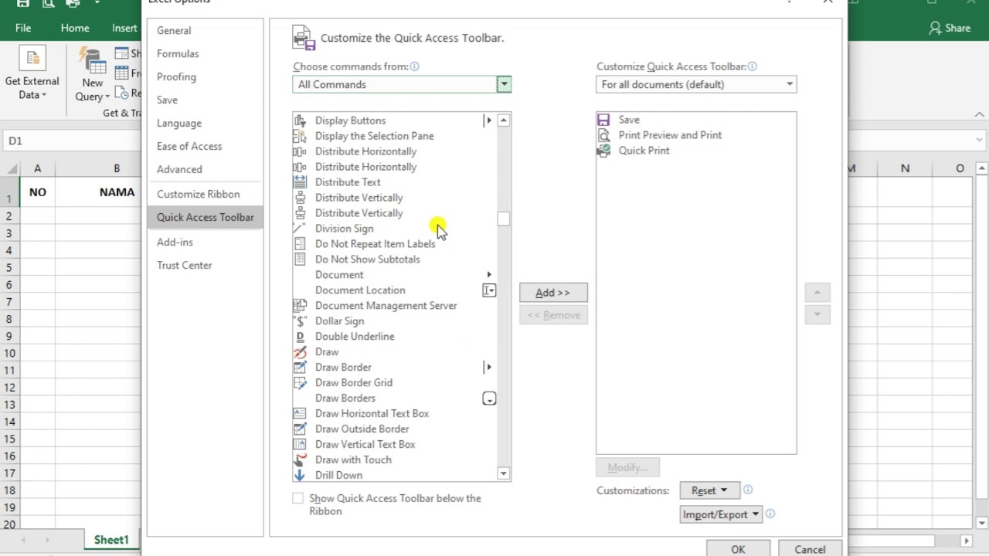The image size is (989, 556).
Task: Open the Home ribbon tab
Action: pyautogui.click(x=75, y=28)
